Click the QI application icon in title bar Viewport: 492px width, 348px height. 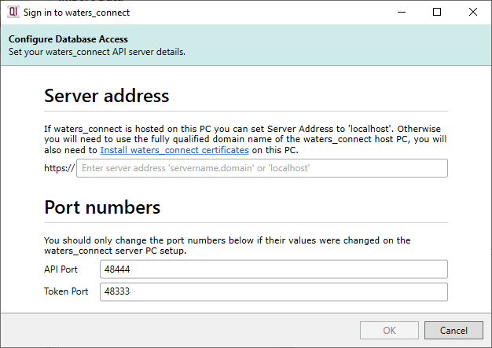[x=13, y=12]
